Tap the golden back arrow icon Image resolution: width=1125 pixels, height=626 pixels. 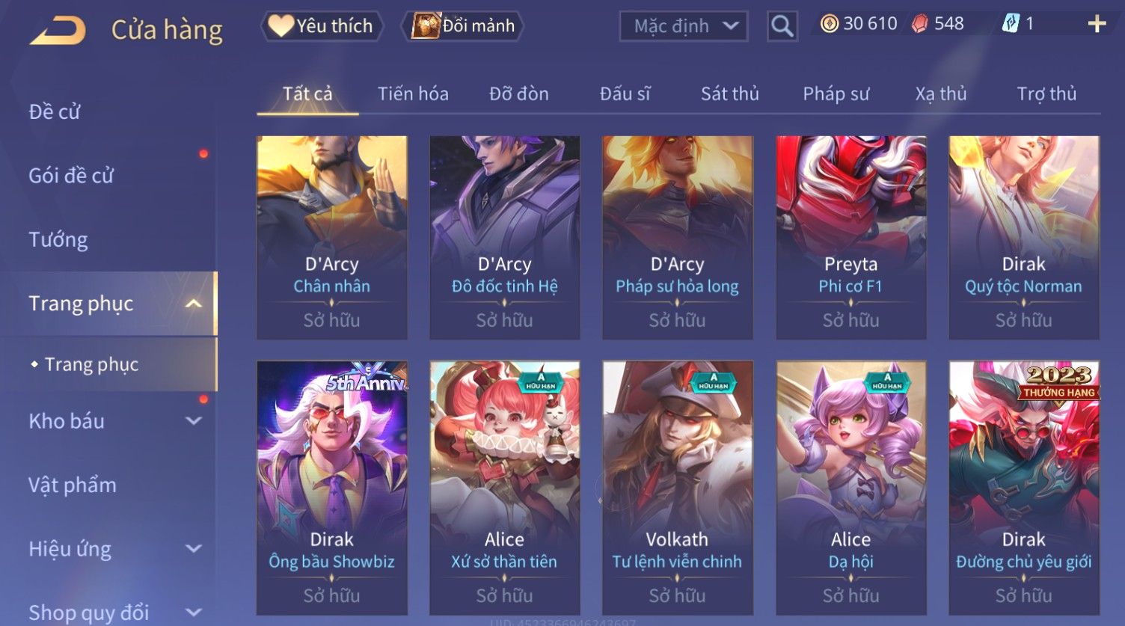point(58,30)
